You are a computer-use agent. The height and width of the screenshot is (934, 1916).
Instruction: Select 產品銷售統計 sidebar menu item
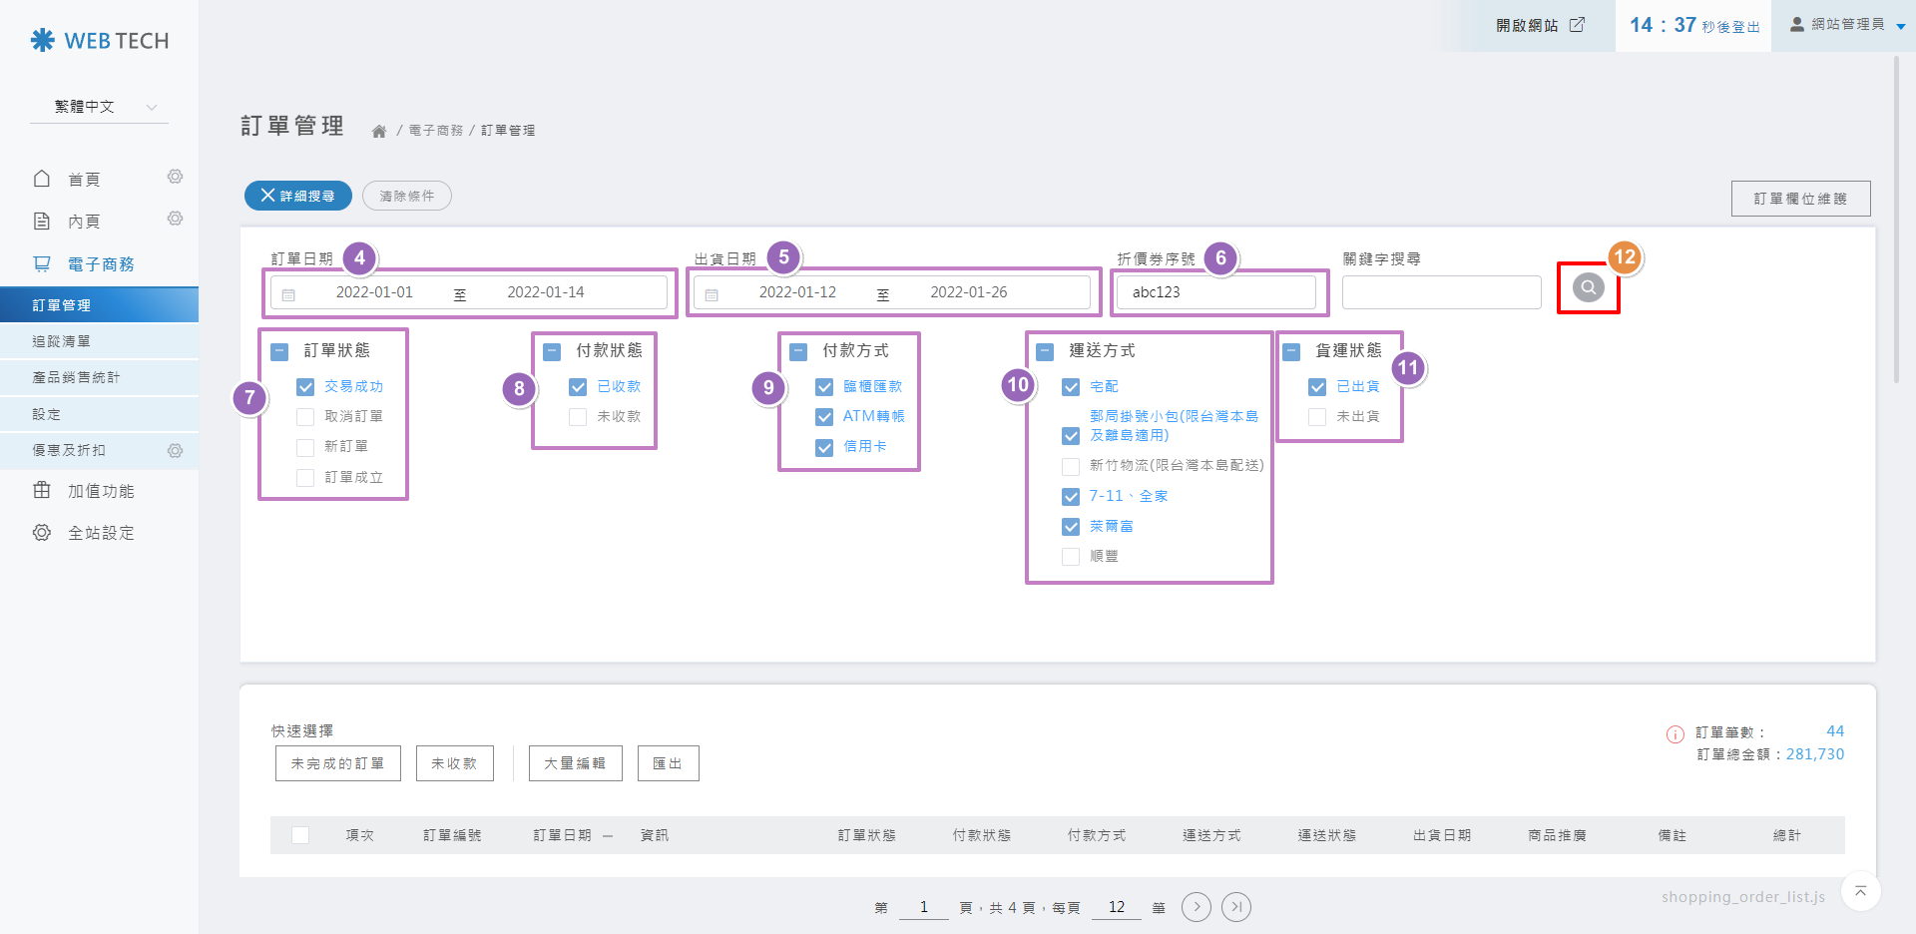(76, 377)
